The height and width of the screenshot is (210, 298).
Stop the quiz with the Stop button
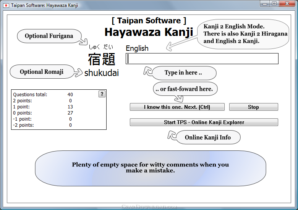pos(254,107)
